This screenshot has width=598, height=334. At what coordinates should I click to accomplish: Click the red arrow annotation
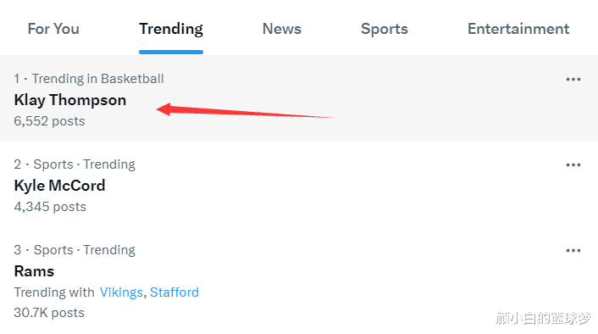pos(245,111)
